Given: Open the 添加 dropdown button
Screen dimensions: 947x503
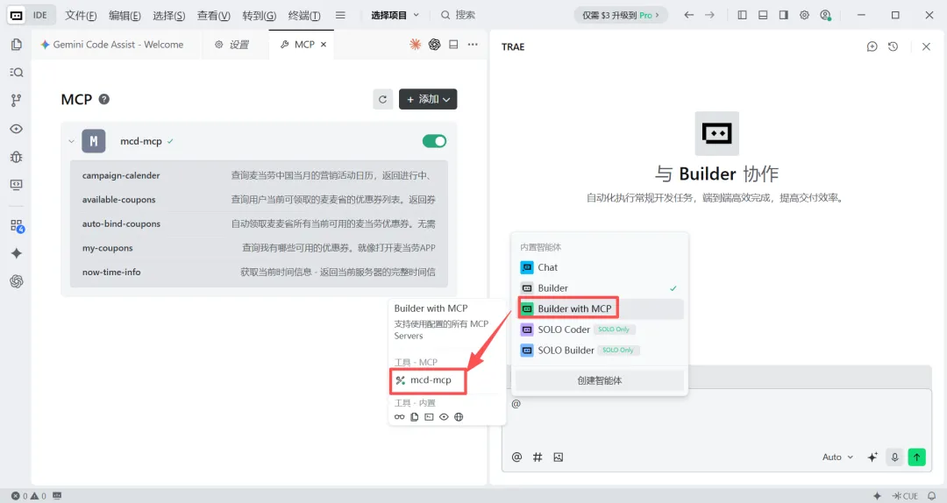Looking at the screenshot, I should (428, 99).
